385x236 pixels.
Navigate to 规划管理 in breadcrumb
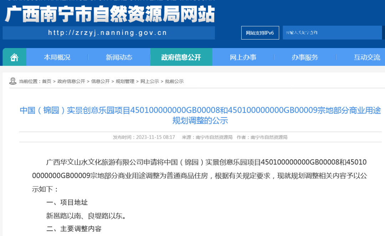click(x=125, y=82)
